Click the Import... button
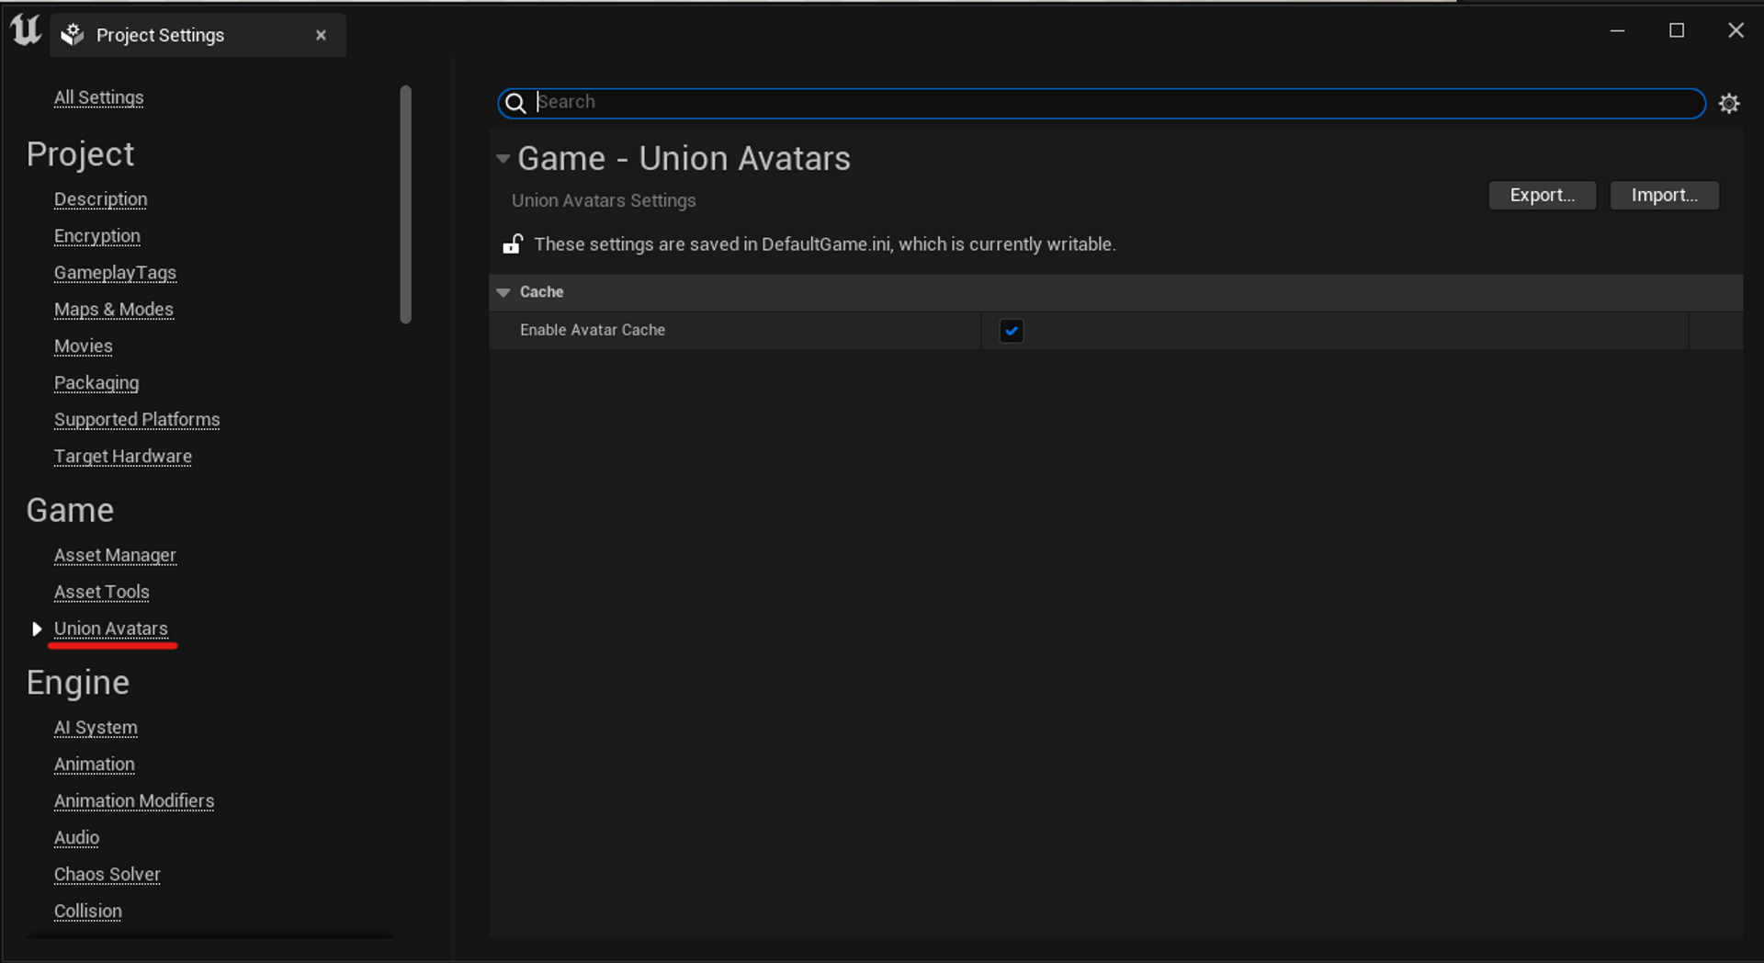Screen dimensions: 1764x963 pos(1664,195)
